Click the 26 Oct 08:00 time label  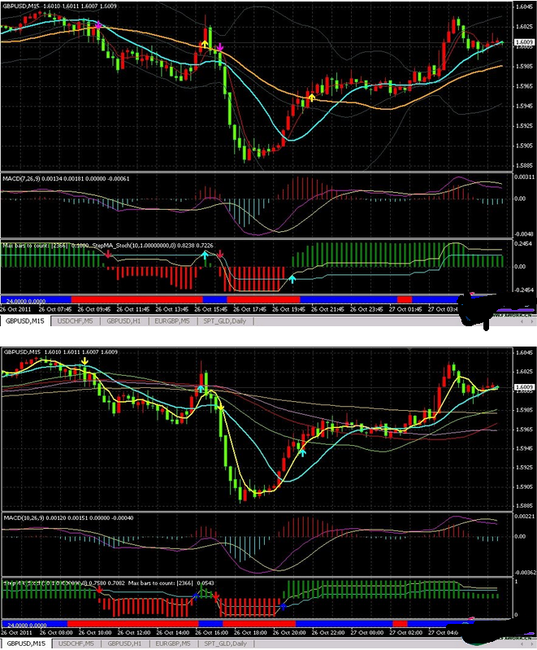pos(56,633)
